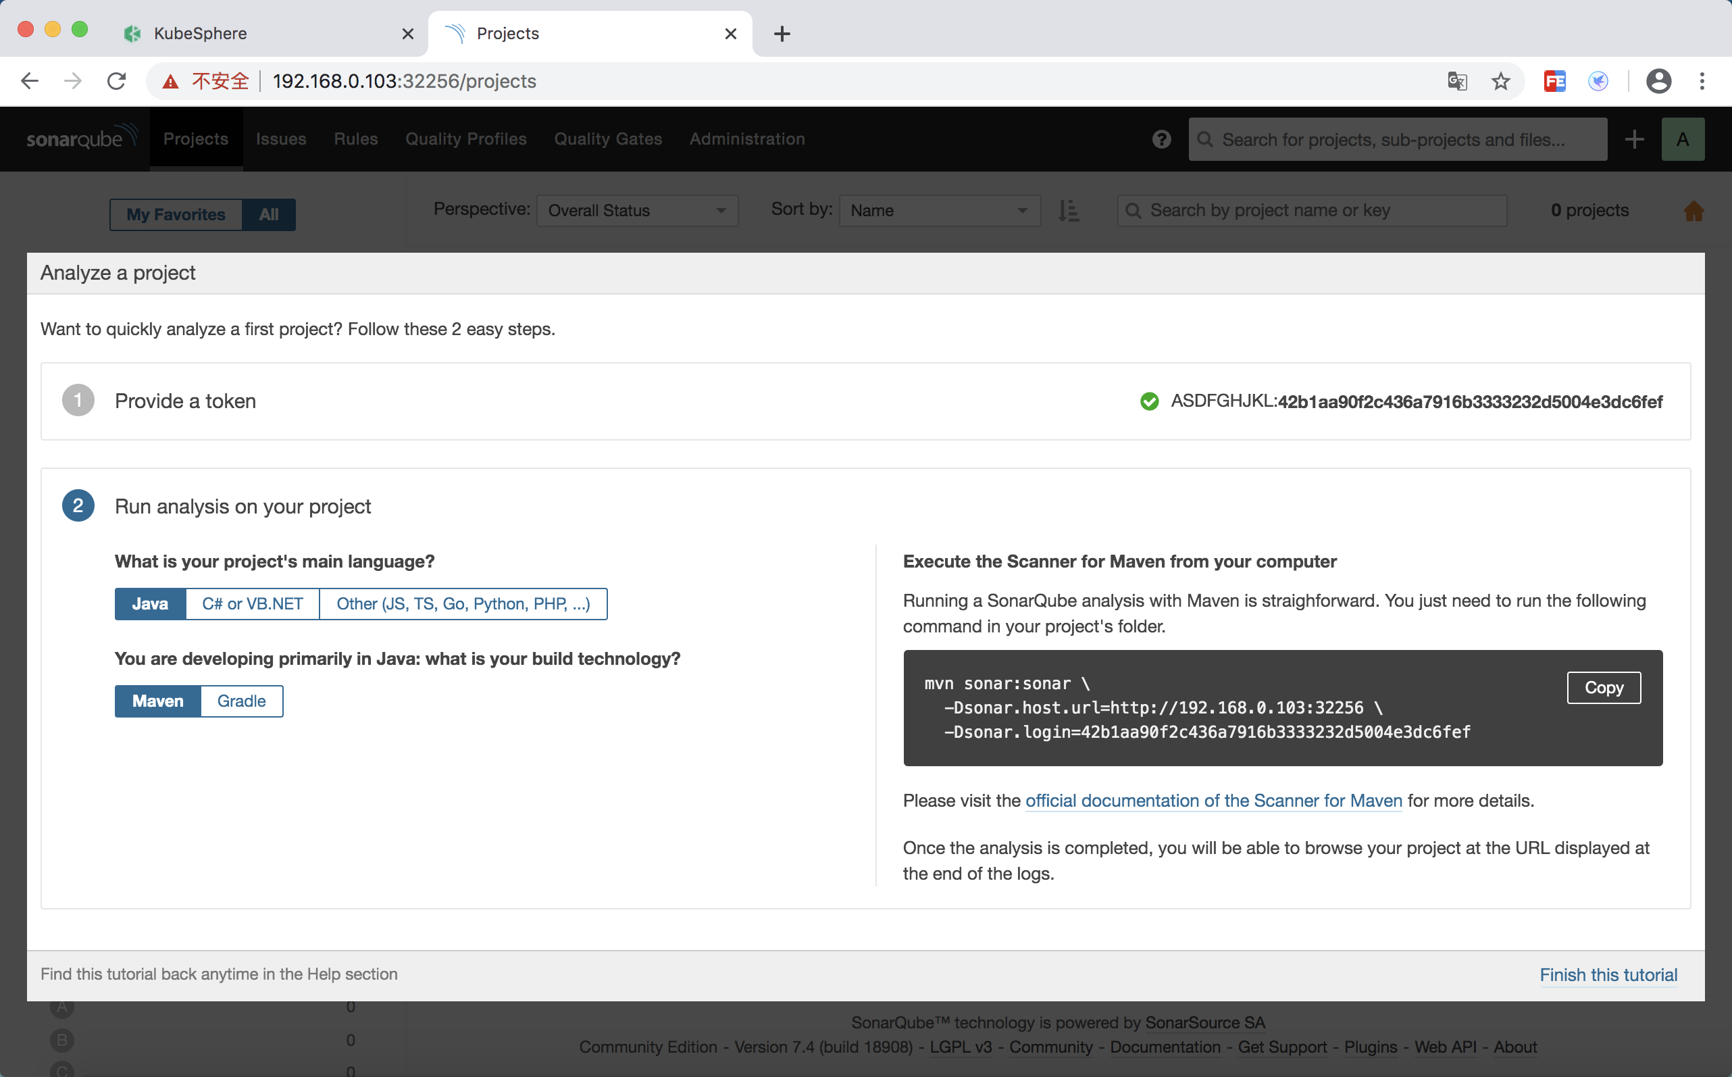The image size is (1732, 1077).
Task: Open the help question mark icon
Action: point(1161,139)
